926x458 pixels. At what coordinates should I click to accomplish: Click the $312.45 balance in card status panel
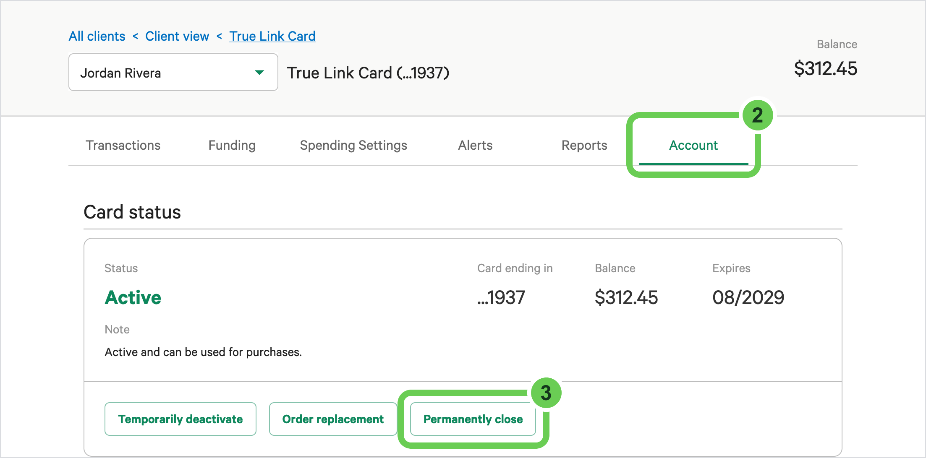[x=626, y=298]
